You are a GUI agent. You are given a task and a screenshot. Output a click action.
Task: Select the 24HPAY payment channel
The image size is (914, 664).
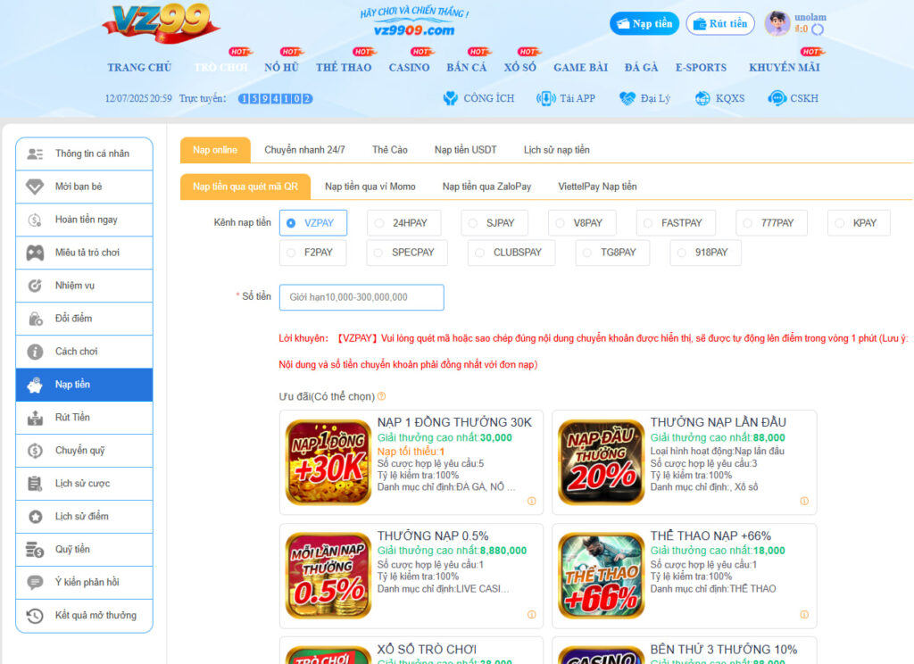click(380, 223)
